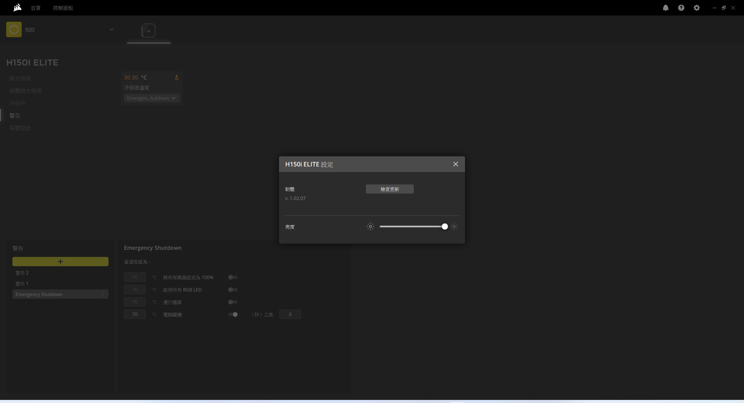Toggle 啟用所有 RGB LED switch
This screenshot has height=403, width=744.
point(233,290)
